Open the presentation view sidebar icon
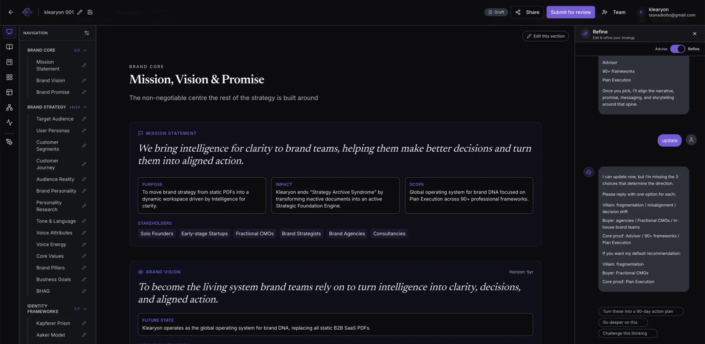705x344 pixels. (x=10, y=32)
